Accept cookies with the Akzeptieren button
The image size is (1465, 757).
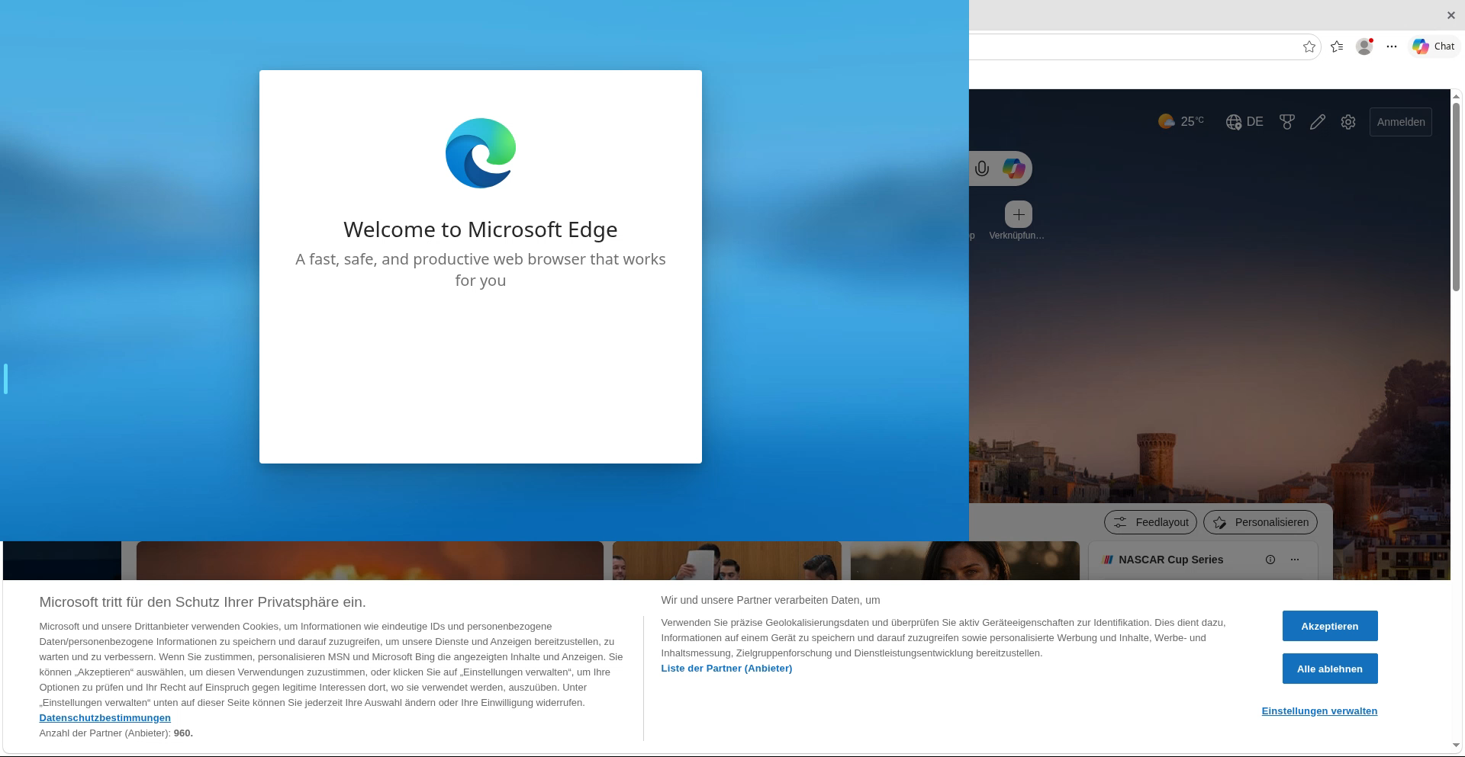pyautogui.click(x=1330, y=626)
